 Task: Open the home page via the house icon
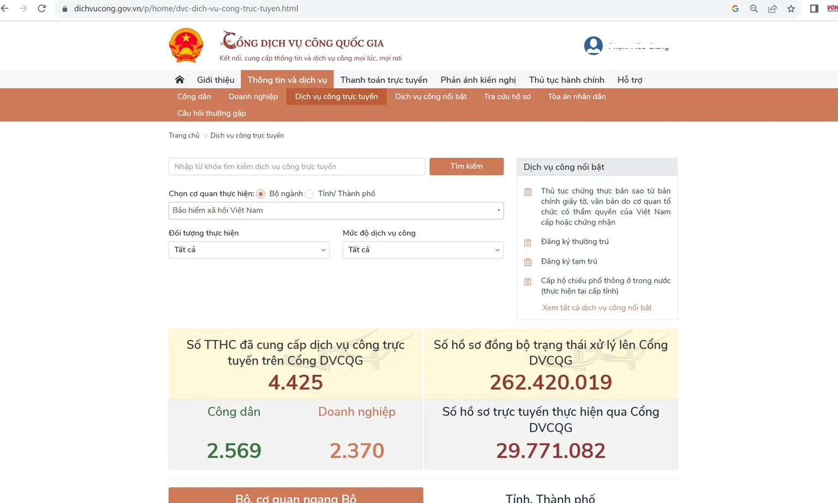179,79
